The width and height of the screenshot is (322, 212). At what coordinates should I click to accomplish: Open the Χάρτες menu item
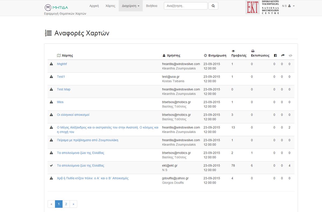(x=110, y=6)
